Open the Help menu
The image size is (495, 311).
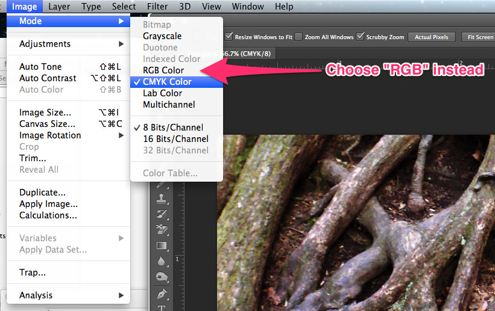click(x=284, y=6)
